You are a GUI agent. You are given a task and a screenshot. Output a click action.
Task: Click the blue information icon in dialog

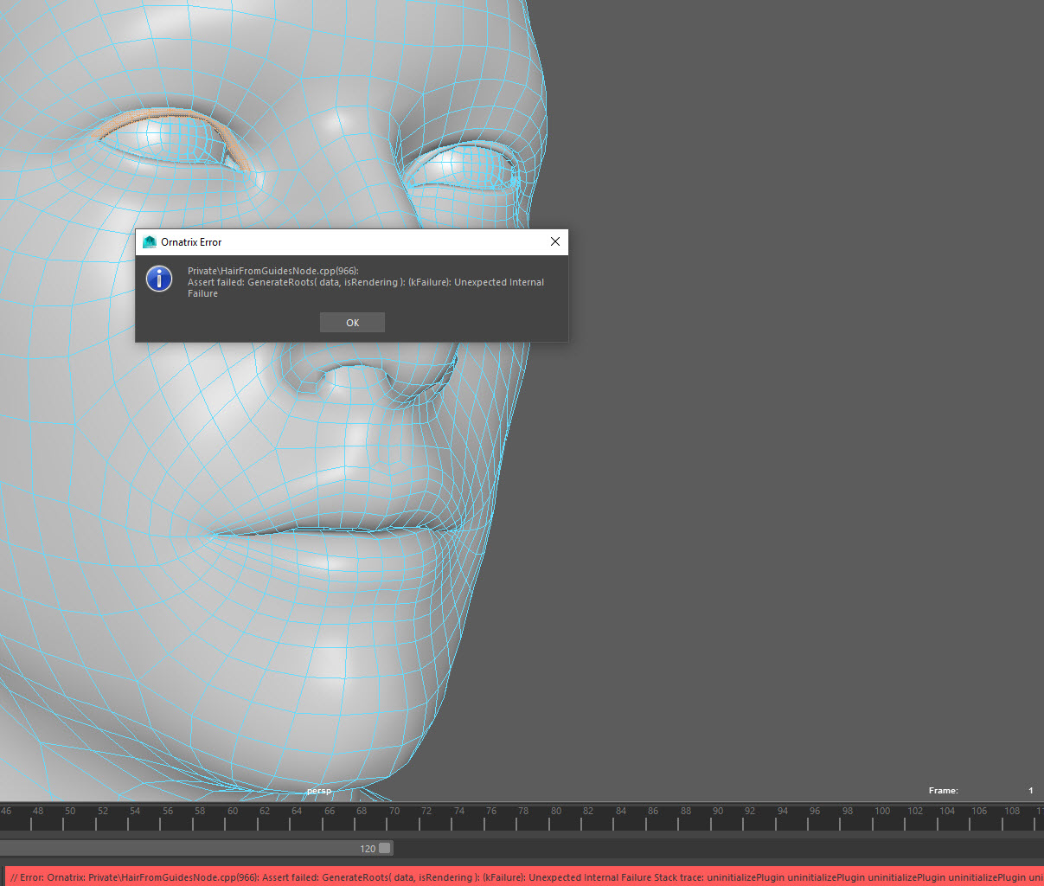(159, 279)
